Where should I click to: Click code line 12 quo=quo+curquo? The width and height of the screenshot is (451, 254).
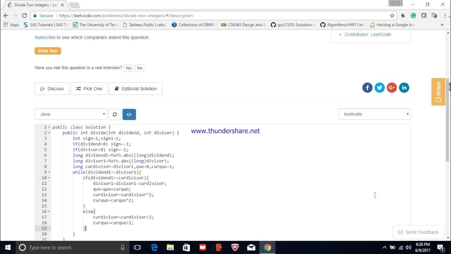pyautogui.click(x=112, y=189)
